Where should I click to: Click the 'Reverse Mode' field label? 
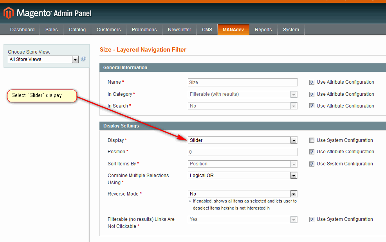[x=123, y=194]
